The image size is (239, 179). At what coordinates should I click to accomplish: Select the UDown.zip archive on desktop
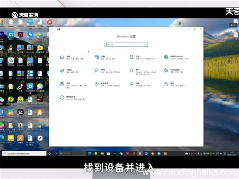[30, 49]
